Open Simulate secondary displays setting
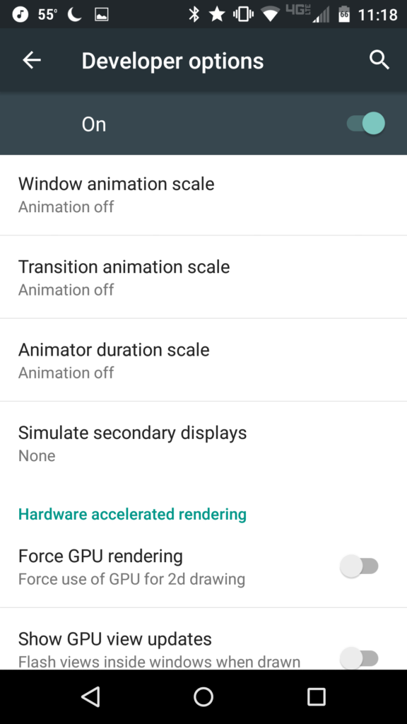The height and width of the screenshot is (724, 407). tap(203, 443)
